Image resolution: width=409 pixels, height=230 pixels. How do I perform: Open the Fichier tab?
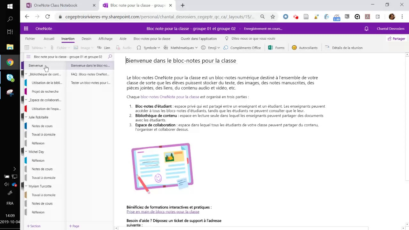[30, 39]
